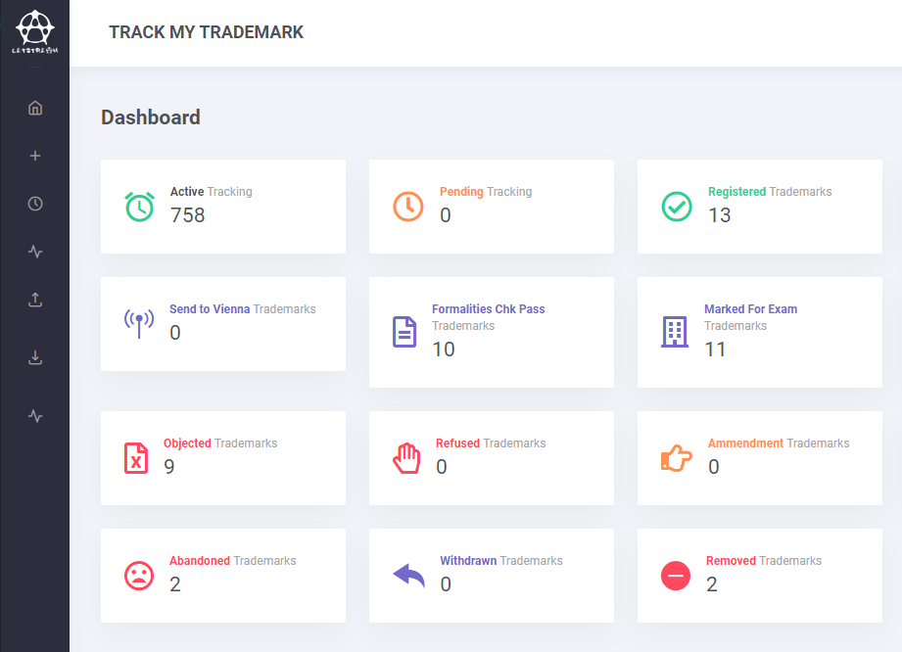Click the purple reply arrow for Withdrawn Trademarks
The width and height of the screenshot is (902, 652).
click(408, 576)
